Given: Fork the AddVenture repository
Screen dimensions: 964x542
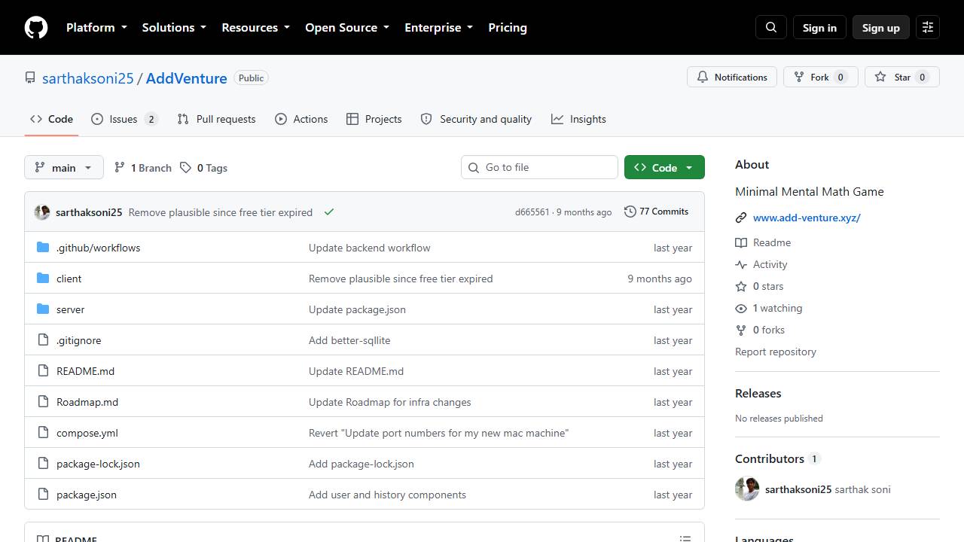Looking at the screenshot, I should (820, 77).
